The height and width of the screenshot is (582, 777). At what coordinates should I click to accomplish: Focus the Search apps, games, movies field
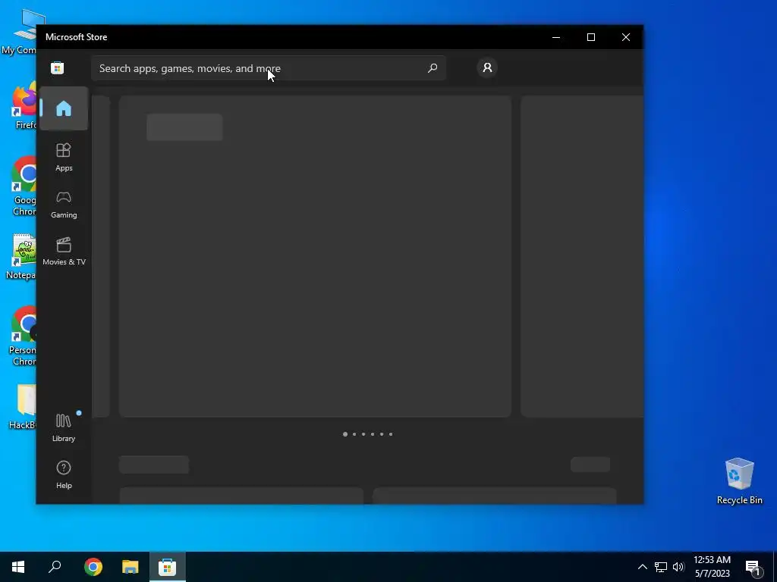coord(269,68)
